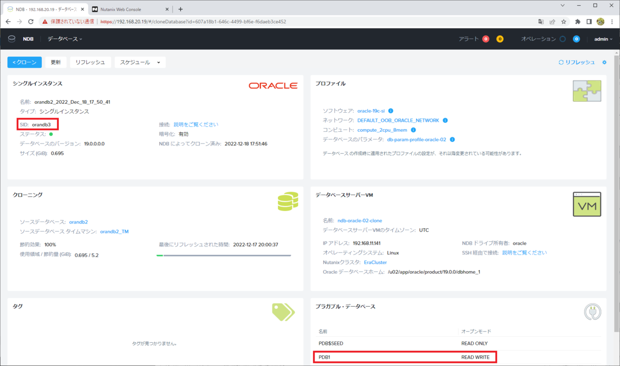Bookmark this page with star icon
This screenshot has width=620, height=366.
[564, 22]
